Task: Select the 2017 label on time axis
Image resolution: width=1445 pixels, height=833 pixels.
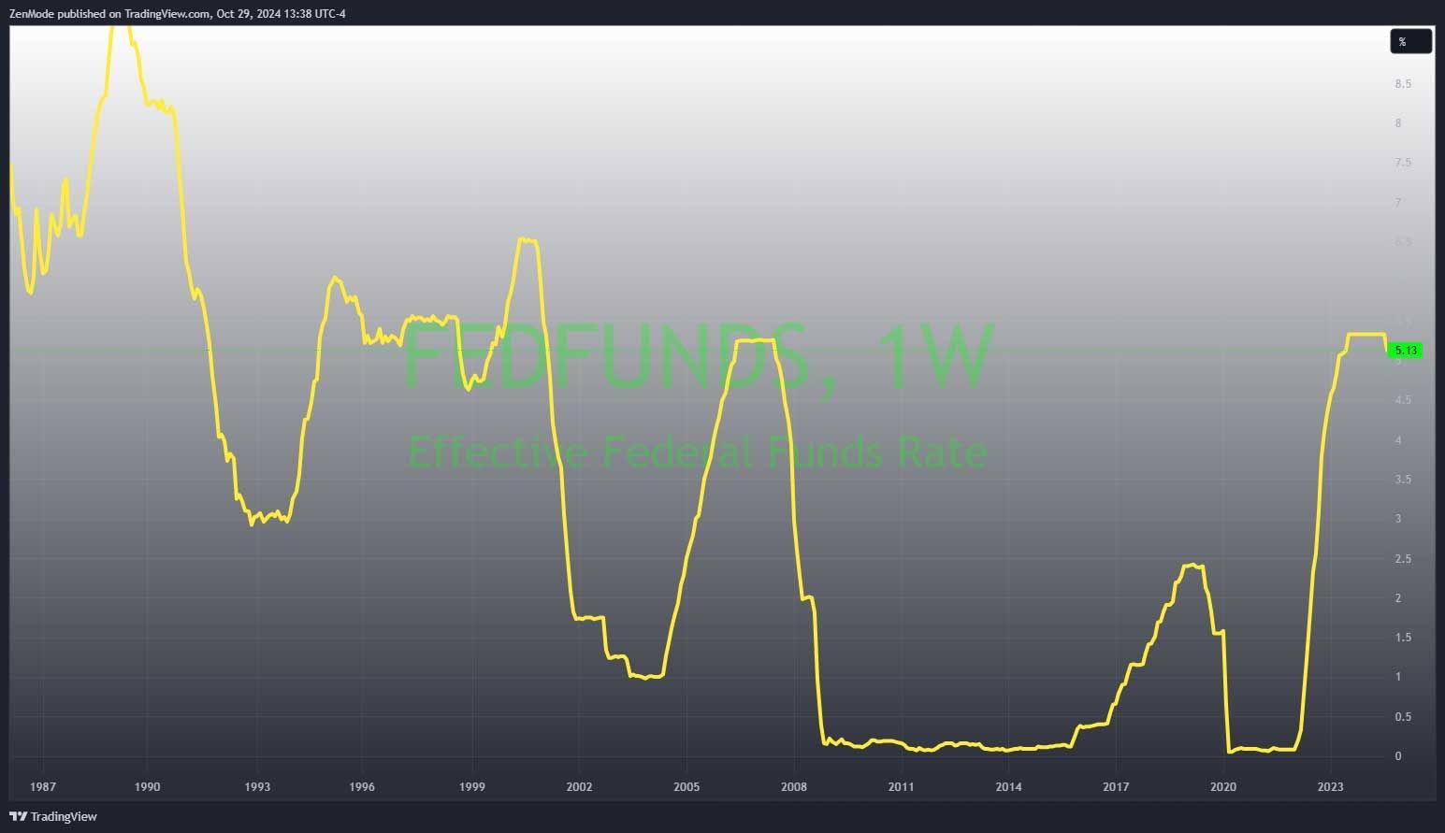Action: point(1116,787)
